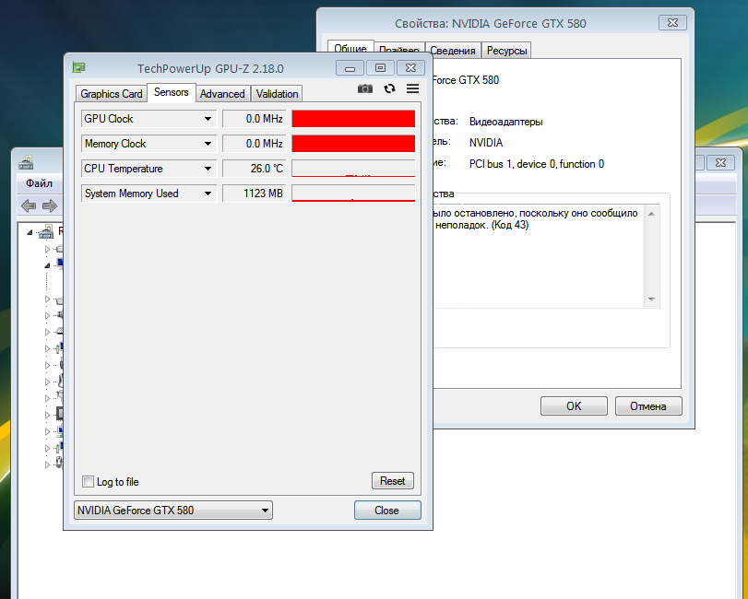Minimize the GPU-Z window
Viewport: 748px width, 599px height.
click(350, 67)
